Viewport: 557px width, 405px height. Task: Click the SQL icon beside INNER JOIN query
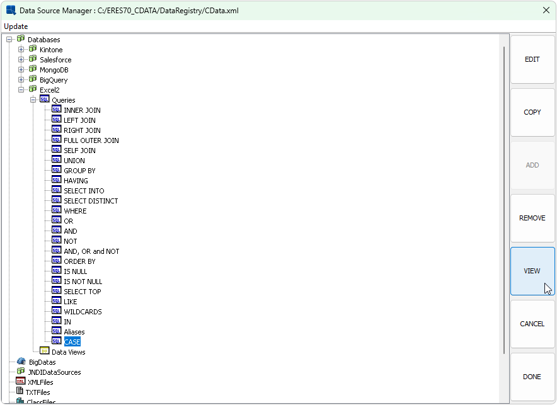click(x=57, y=110)
